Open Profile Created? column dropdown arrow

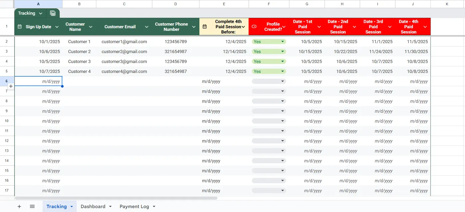[284, 27]
